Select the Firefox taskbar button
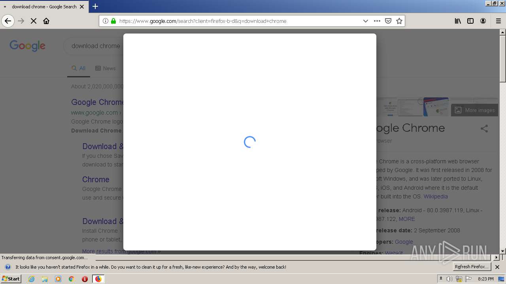Screen dimensions: 506x284 click(x=98, y=279)
